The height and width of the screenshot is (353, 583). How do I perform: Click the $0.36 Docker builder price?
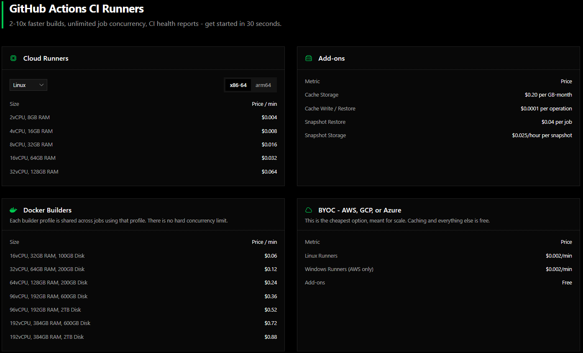(271, 296)
